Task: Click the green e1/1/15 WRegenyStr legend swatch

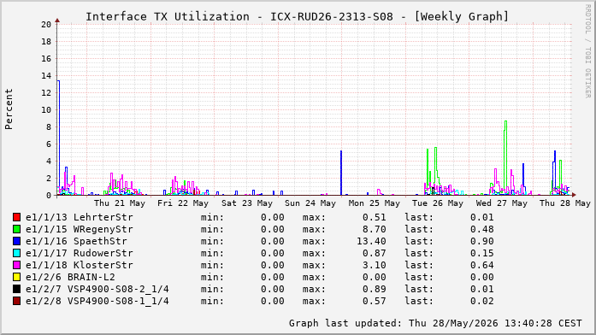Action: 16,229
